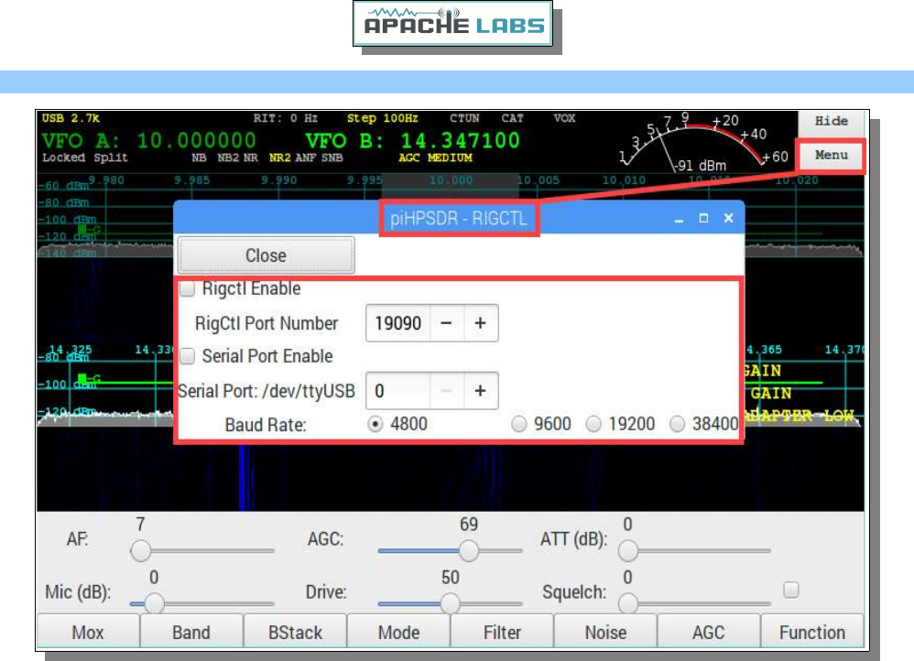Maximize the piHPSDR RIGCTL window
This screenshot has width=914, height=661.
[x=703, y=218]
